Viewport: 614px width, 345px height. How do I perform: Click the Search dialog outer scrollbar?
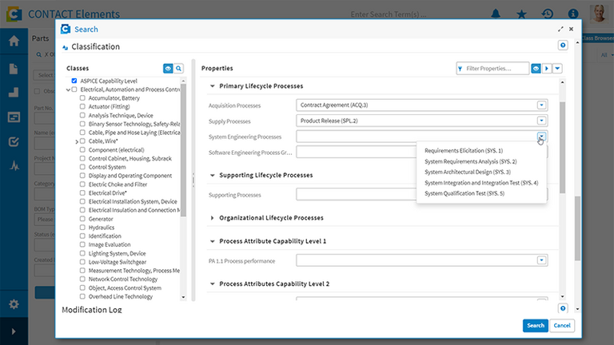[577, 228]
